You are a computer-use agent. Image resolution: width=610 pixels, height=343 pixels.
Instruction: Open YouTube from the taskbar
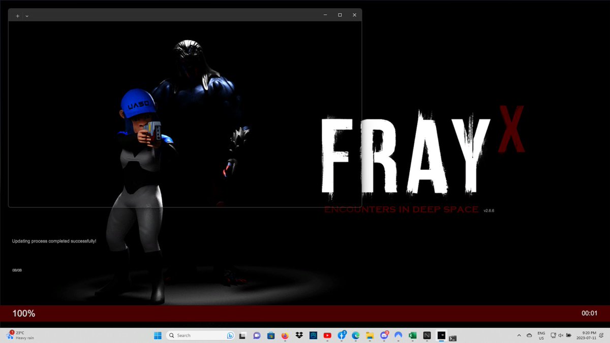[327, 335]
